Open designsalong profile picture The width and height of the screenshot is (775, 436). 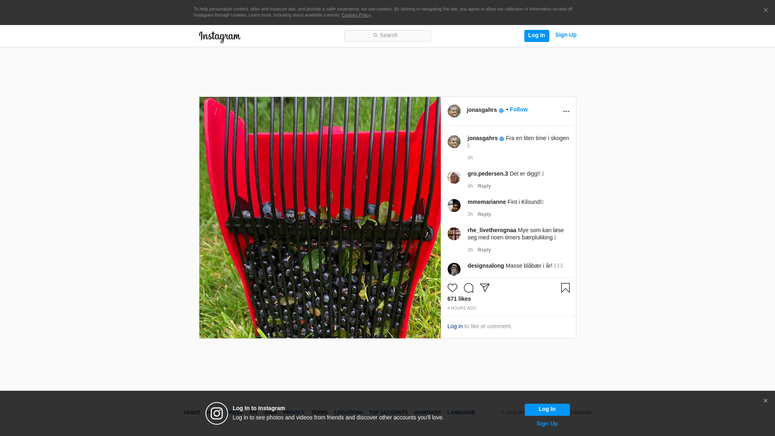pyautogui.click(x=454, y=269)
